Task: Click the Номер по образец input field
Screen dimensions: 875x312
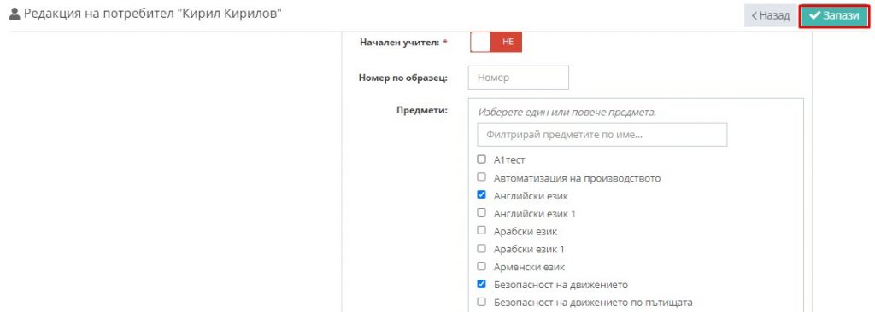Action: pos(518,78)
